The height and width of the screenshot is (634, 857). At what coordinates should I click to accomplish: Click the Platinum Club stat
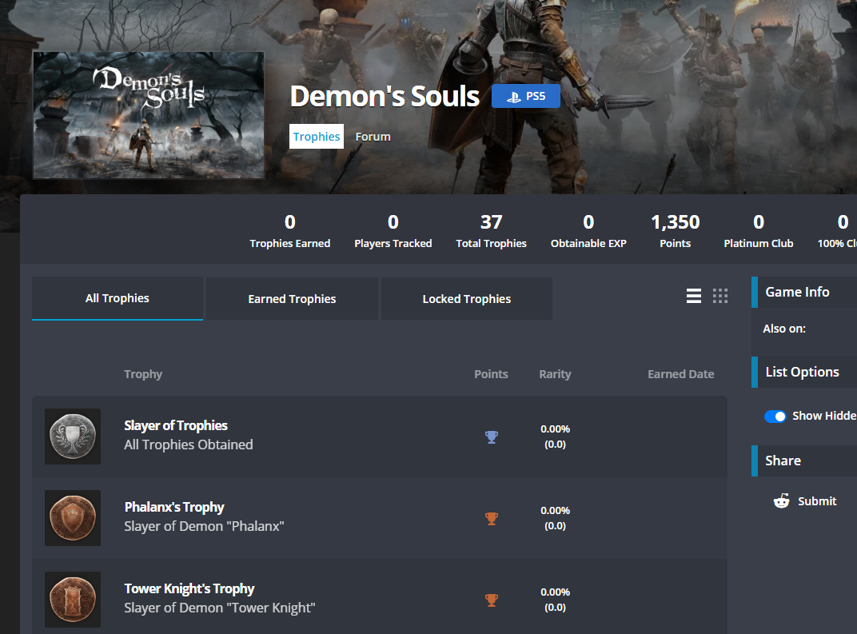pos(759,230)
